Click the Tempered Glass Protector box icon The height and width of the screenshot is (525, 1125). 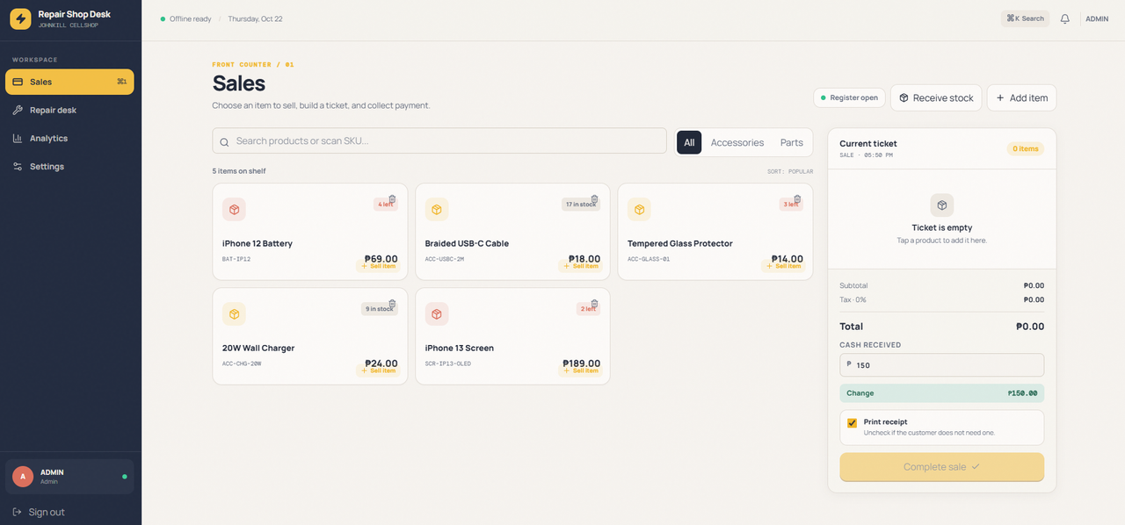coord(639,209)
